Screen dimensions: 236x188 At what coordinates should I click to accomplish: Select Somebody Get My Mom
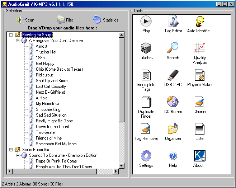tap(56, 144)
